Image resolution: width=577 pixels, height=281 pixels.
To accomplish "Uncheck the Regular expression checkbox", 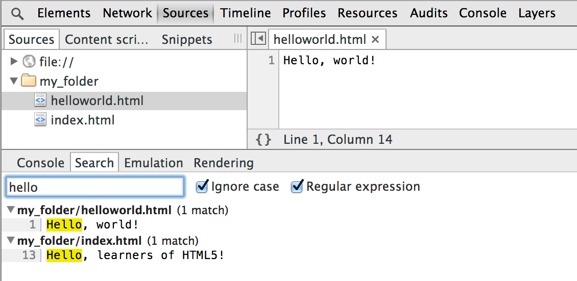I will coord(297,187).
